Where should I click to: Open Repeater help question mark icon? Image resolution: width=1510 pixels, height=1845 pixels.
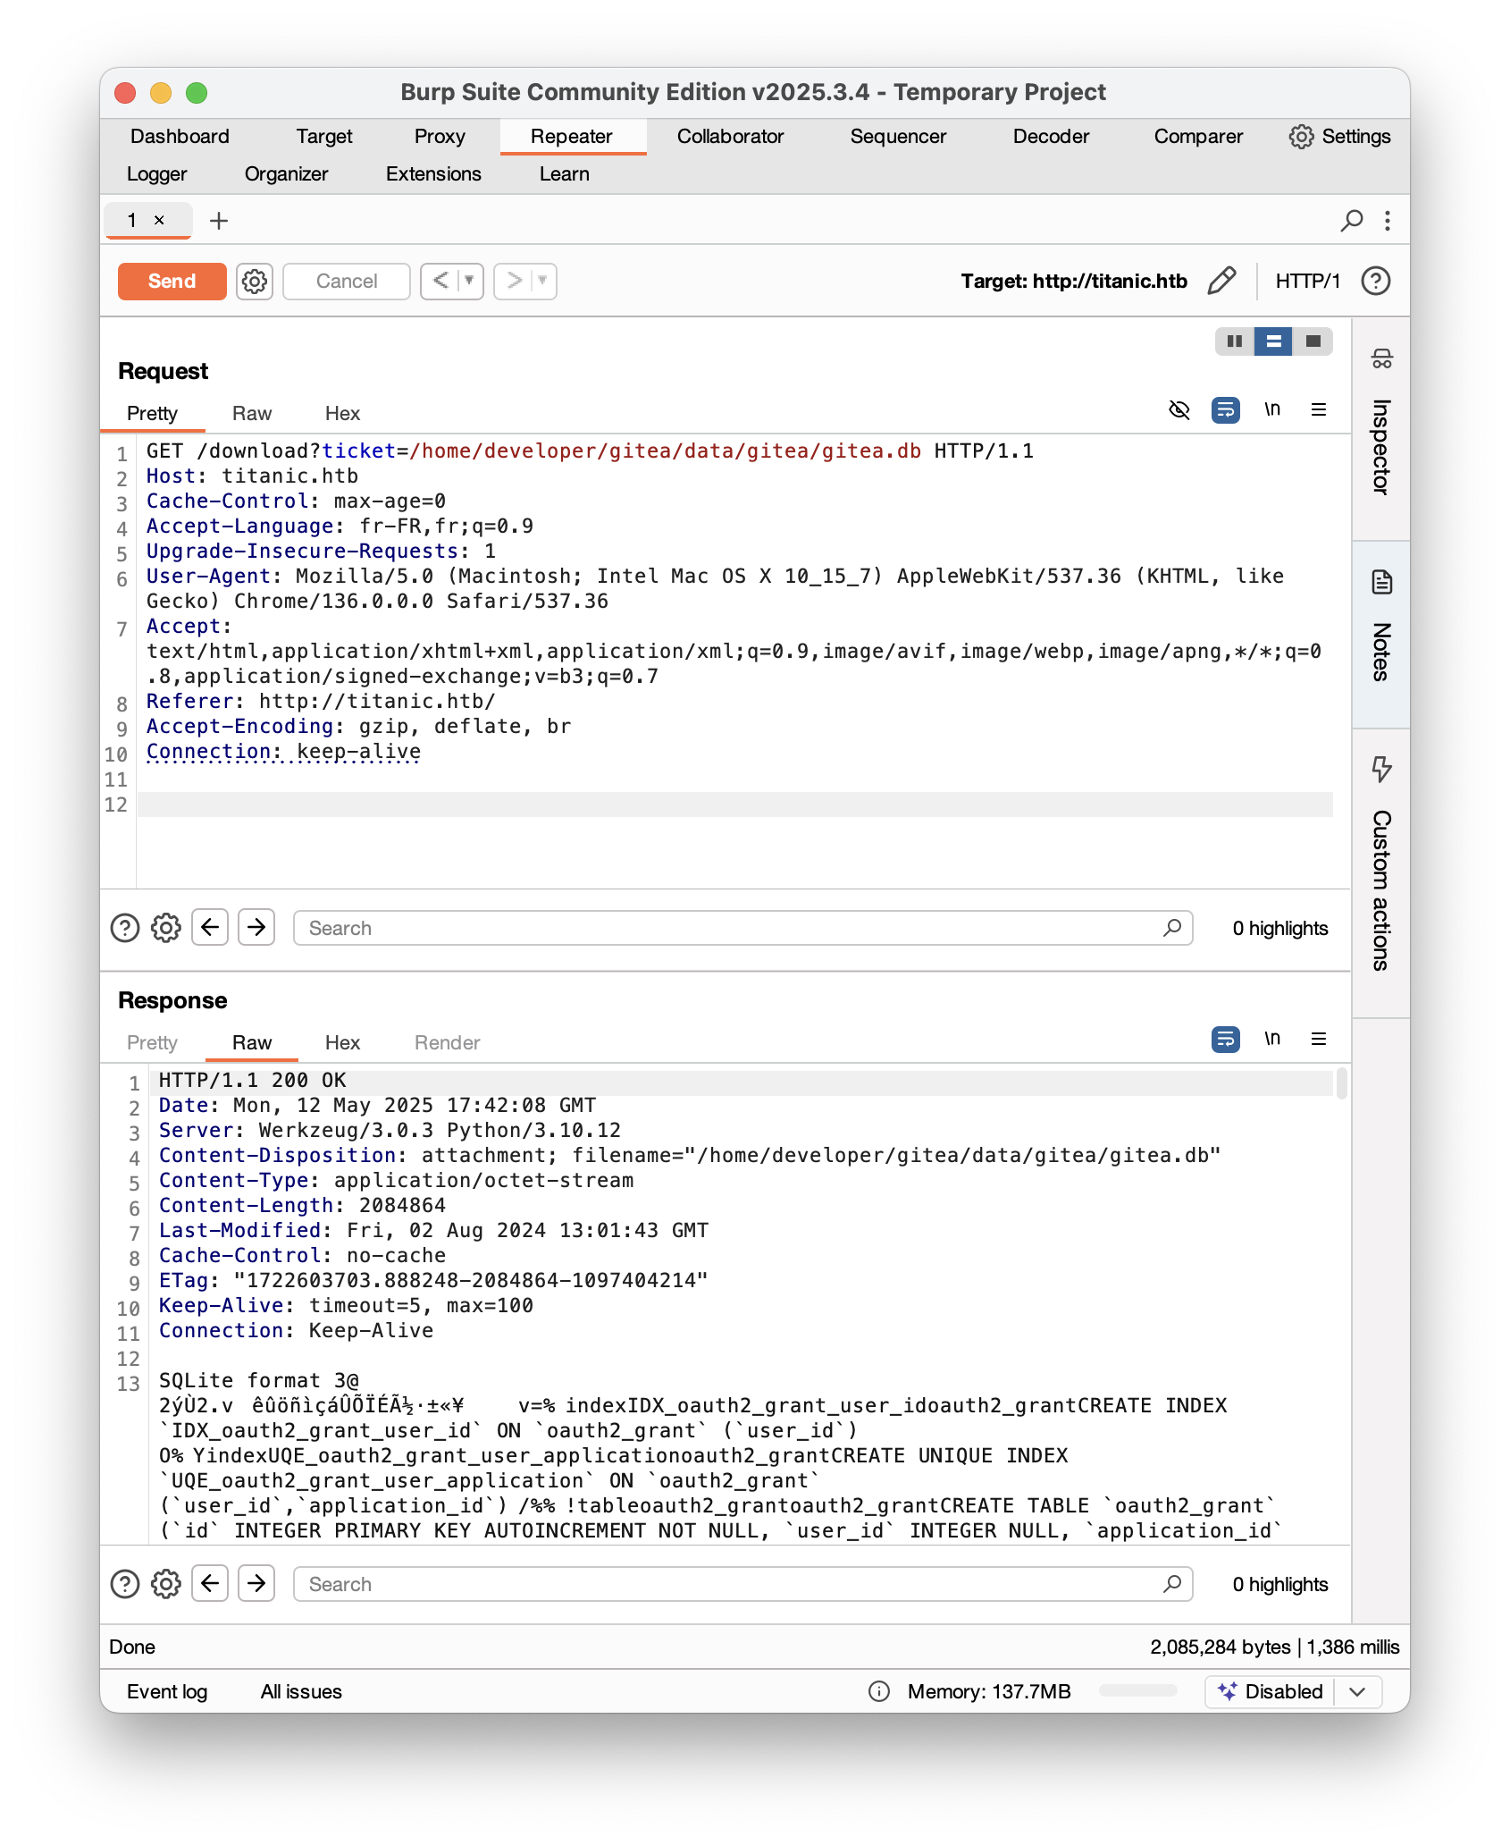(1376, 282)
